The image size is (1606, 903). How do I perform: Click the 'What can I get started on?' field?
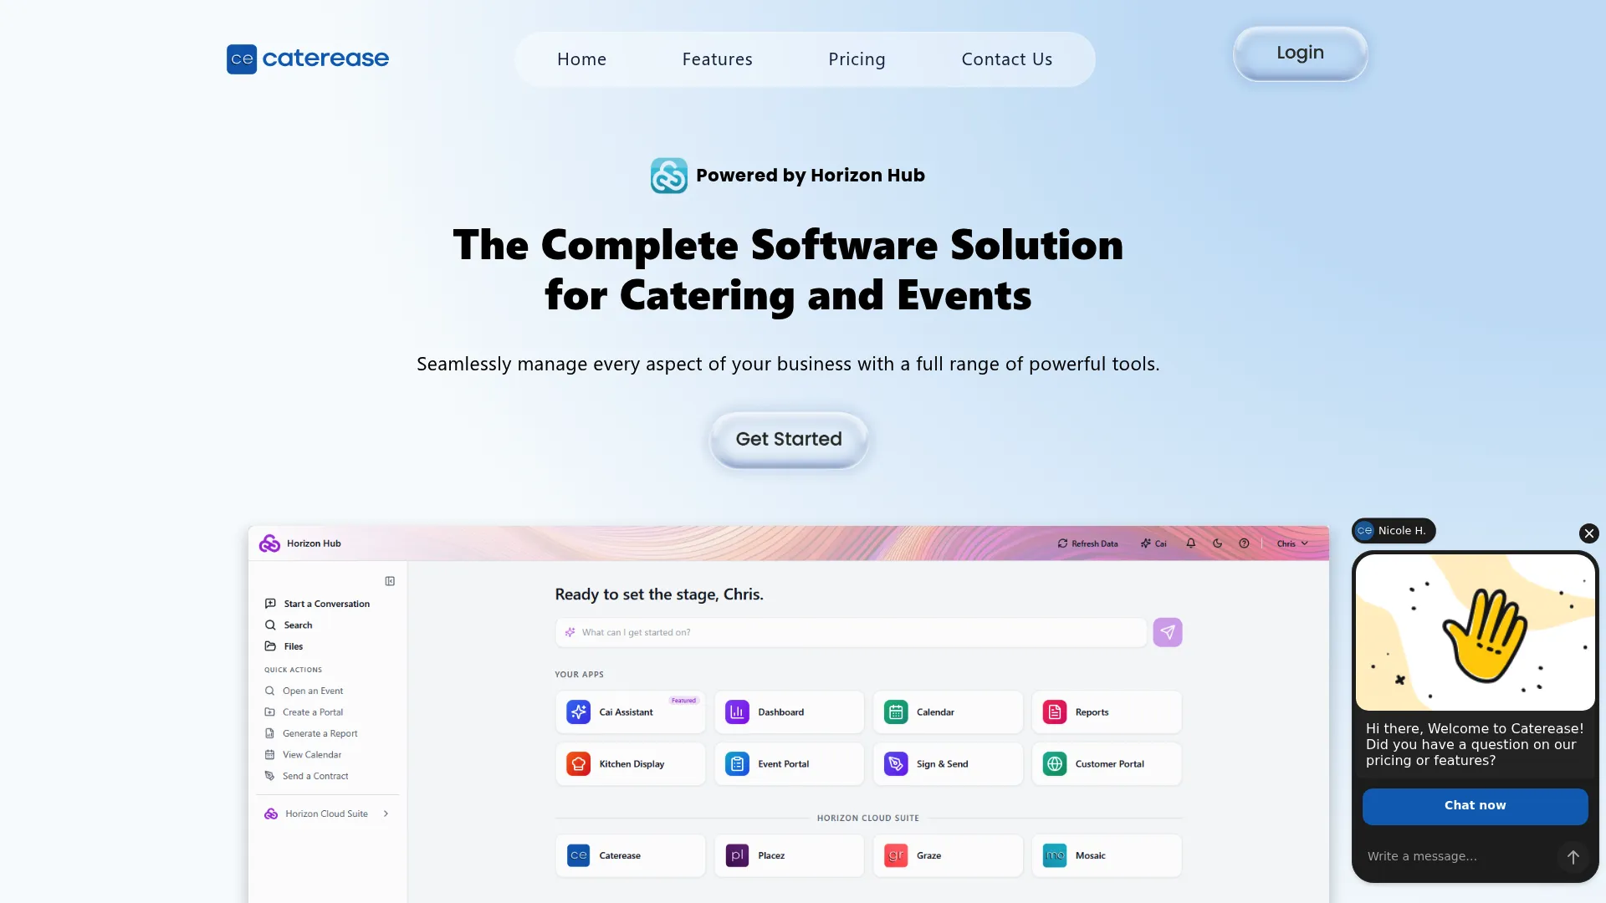pos(851,633)
